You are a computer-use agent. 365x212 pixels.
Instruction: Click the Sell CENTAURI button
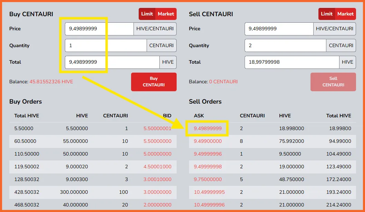click(x=333, y=82)
